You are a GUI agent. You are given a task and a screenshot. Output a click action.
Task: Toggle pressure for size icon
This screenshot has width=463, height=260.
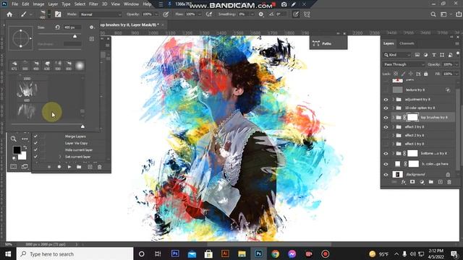click(296, 14)
